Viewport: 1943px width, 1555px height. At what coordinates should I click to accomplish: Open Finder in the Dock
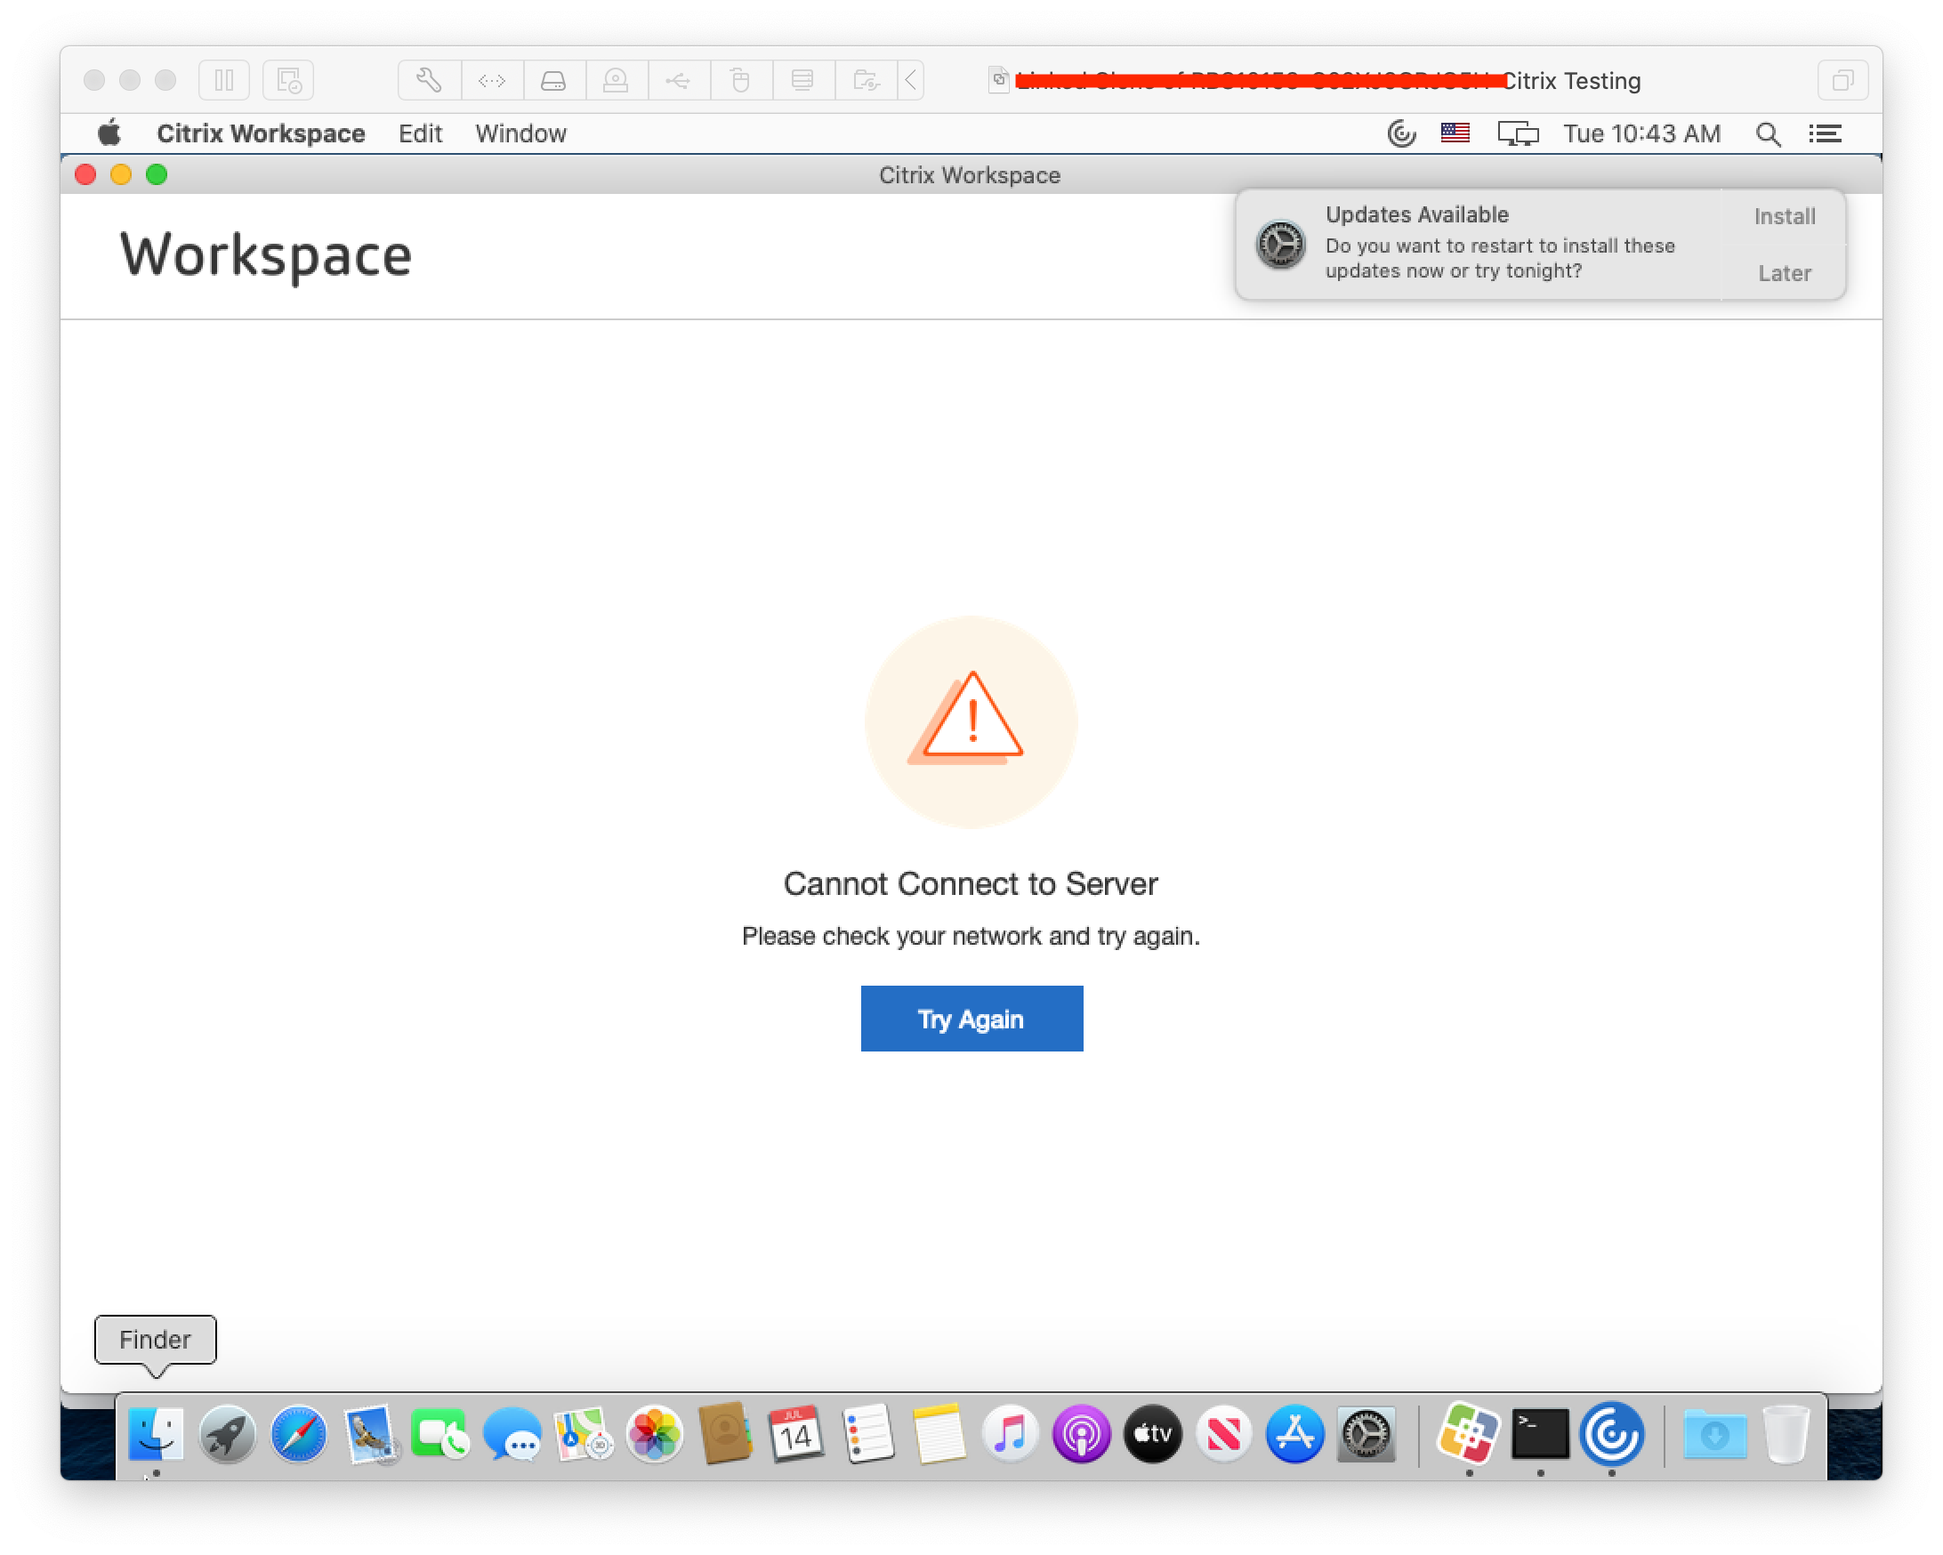pos(156,1432)
